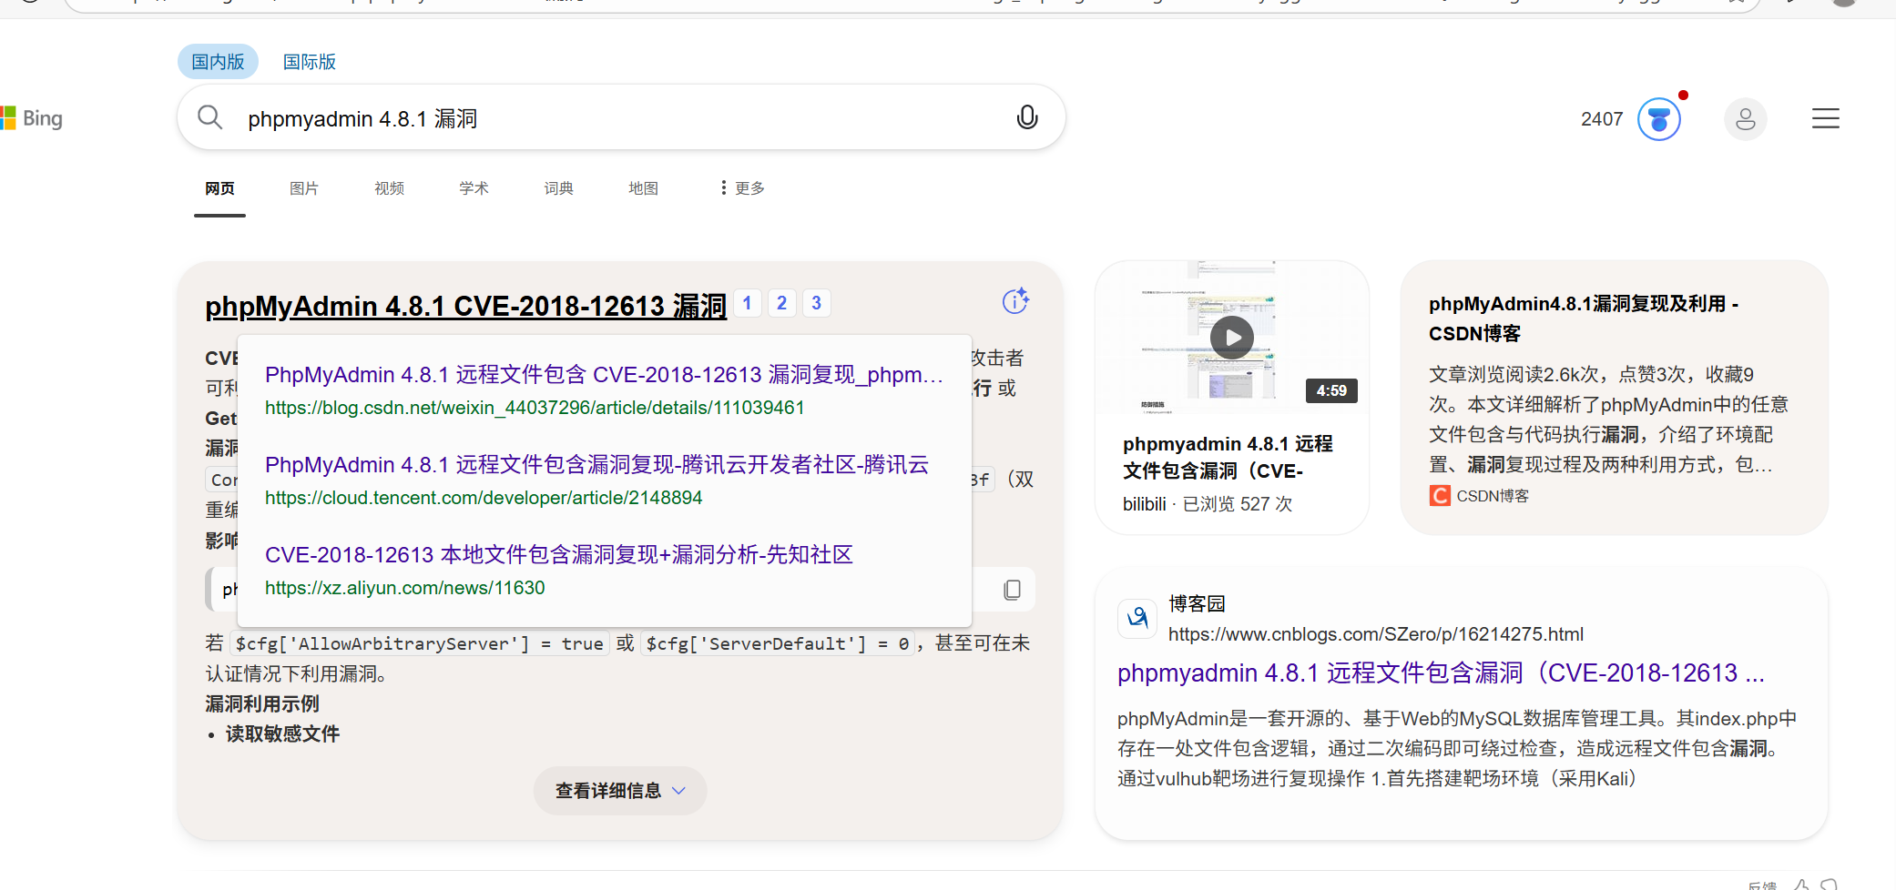Copy the code snippet with copy icon
Image resolution: width=1896 pixels, height=890 pixels.
[1012, 590]
